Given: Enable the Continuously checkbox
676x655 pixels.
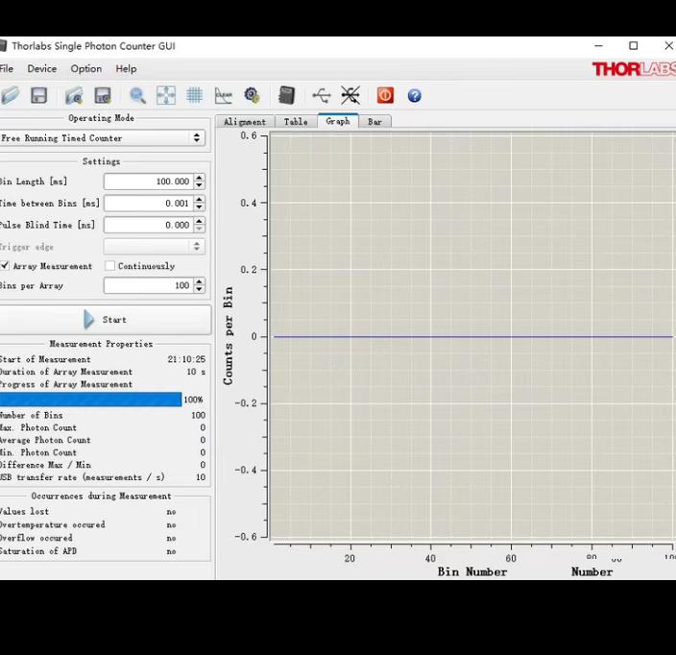Looking at the screenshot, I should [109, 266].
